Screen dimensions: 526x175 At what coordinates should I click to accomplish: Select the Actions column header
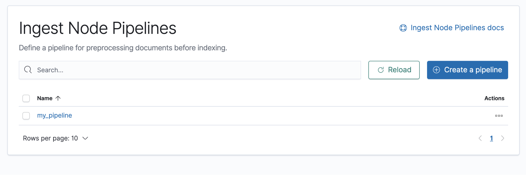tap(494, 98)
